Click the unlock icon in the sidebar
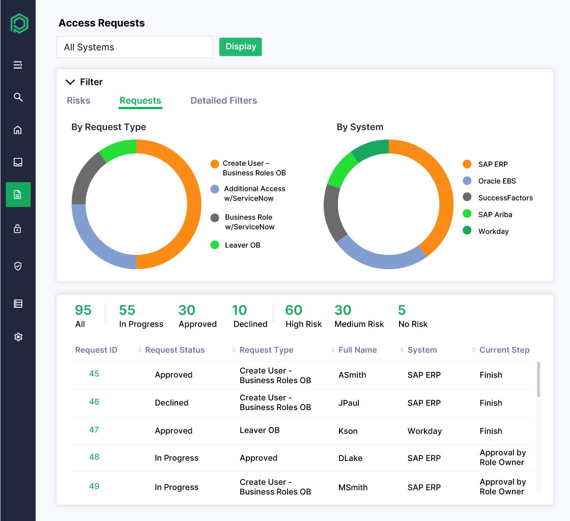This screenshot has width=570, height=521. 18,229
